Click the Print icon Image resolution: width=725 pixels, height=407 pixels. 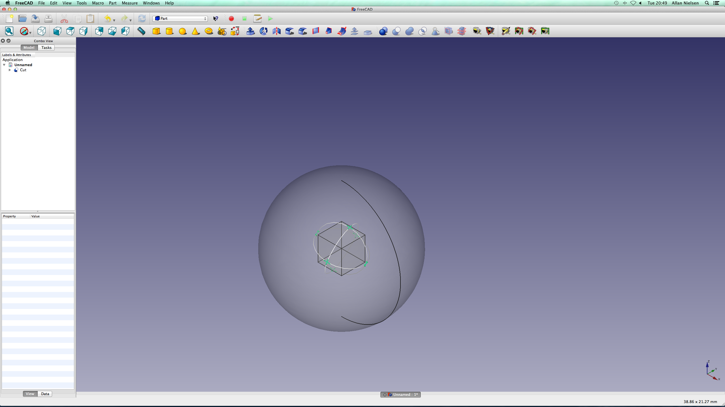pyautogui.click(x=48, y=19)
